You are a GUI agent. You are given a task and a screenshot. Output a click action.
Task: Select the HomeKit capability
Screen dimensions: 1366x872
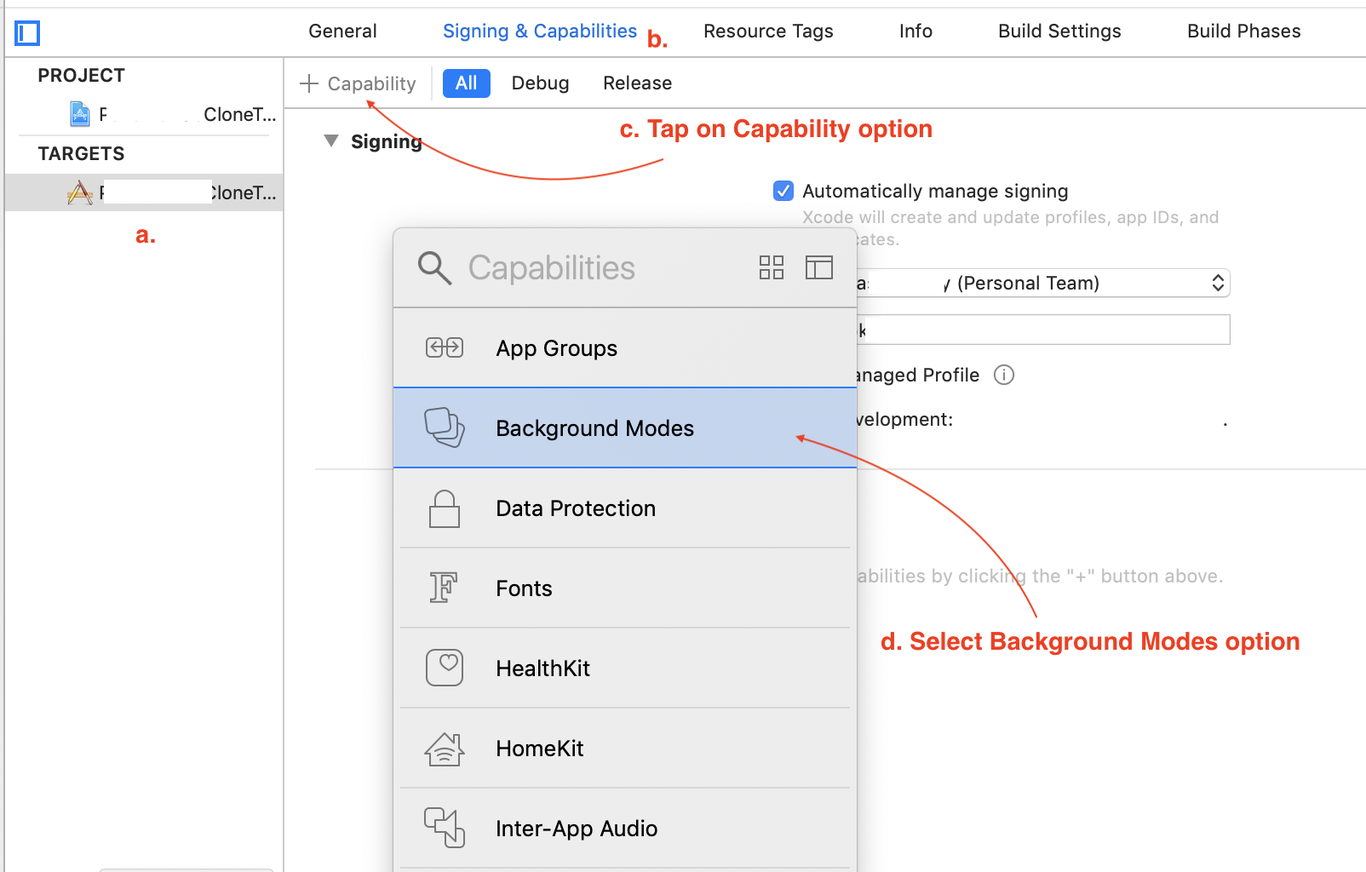tap(625, 749)
